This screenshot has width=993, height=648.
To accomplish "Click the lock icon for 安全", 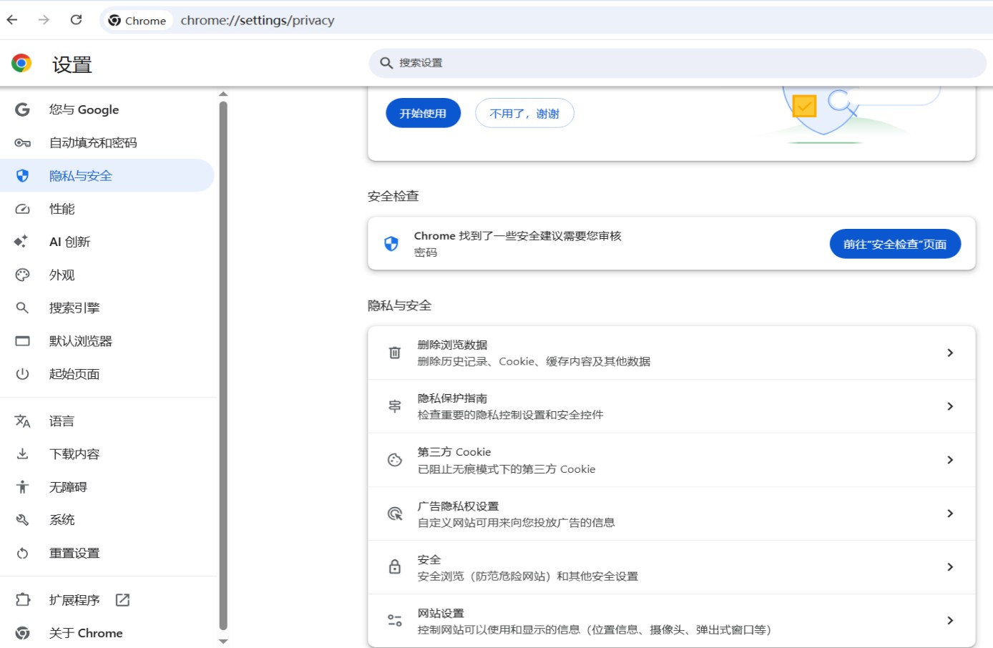I will (395, 567).
